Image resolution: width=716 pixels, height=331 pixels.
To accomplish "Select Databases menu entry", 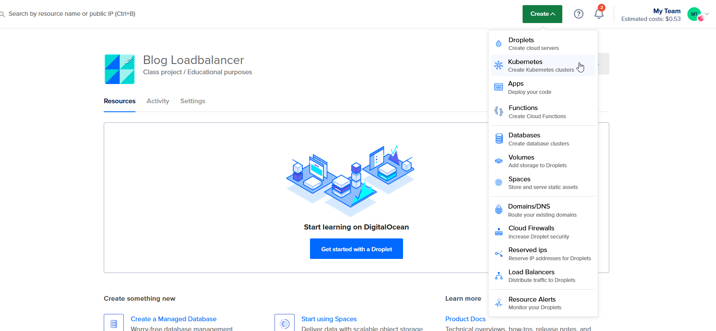I will [543, 139].
